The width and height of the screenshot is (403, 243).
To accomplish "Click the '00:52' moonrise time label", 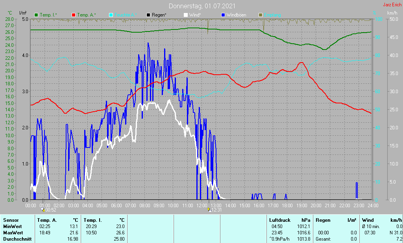I will 51,210.
